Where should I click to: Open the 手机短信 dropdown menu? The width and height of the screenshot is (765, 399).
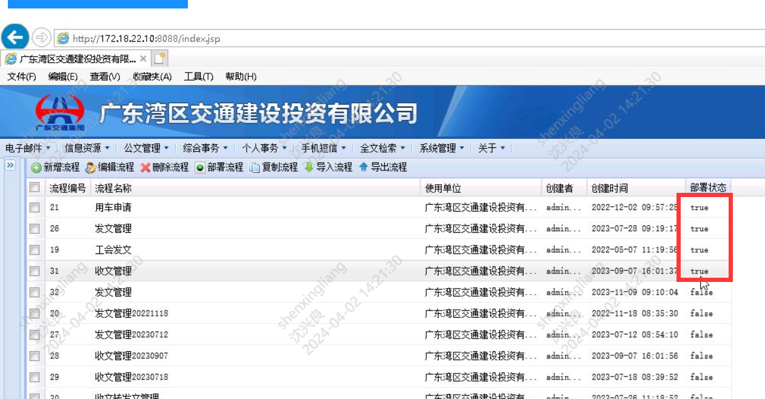point(324,148)
